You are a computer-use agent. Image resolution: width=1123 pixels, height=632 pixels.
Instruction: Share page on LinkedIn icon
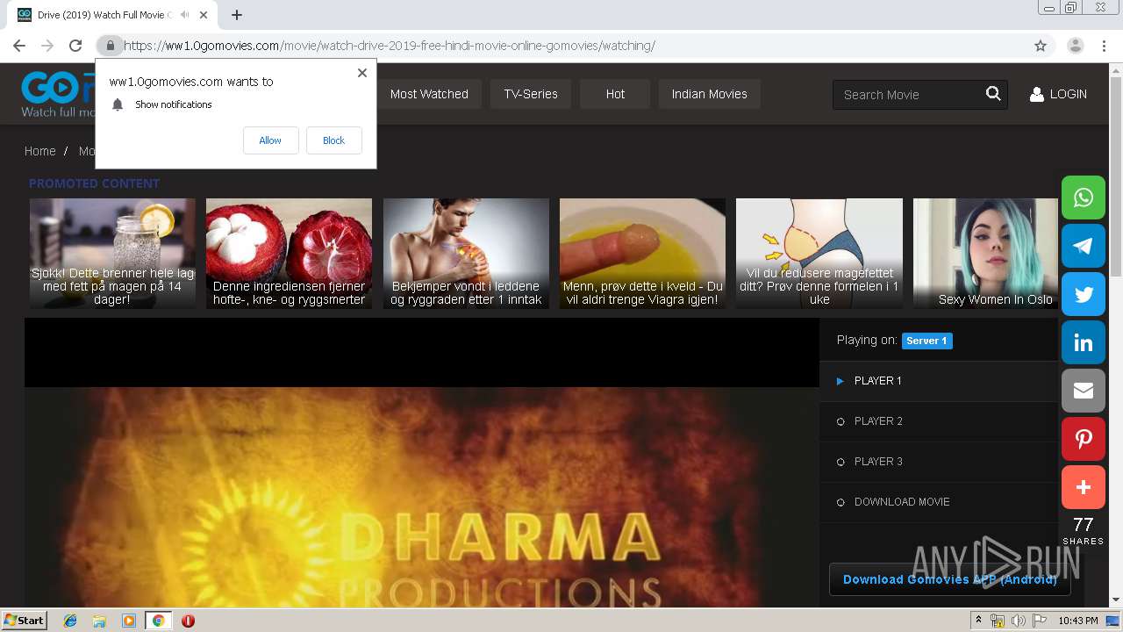pos(1084,342)
